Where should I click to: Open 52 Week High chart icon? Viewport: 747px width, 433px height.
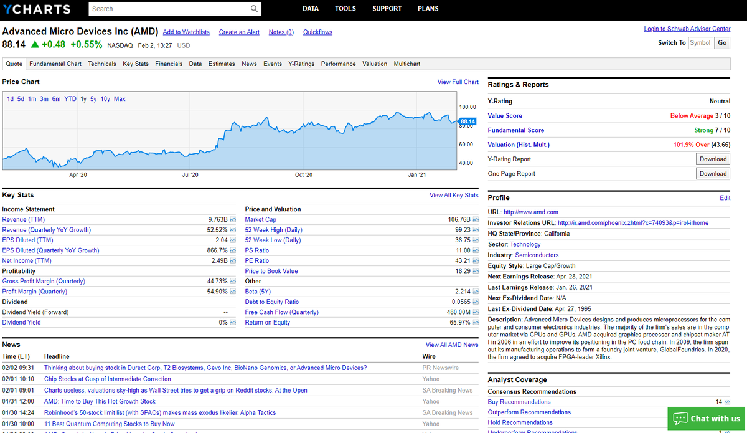click(x=476, y=230)
